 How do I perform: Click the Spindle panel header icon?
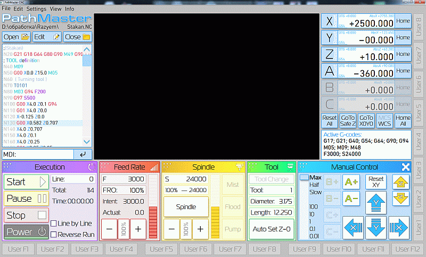(240, 167)
